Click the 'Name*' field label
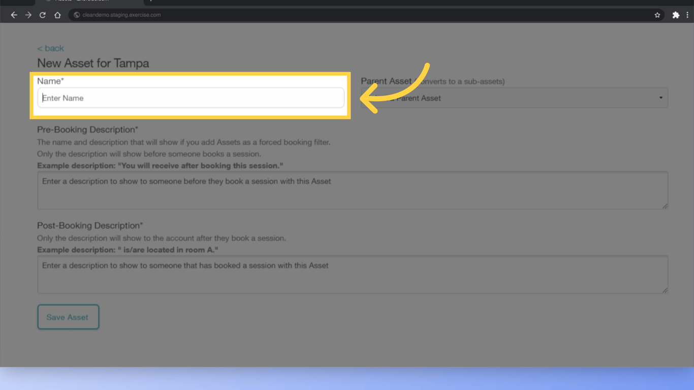The image size is (694, 390). coord(50,81)
